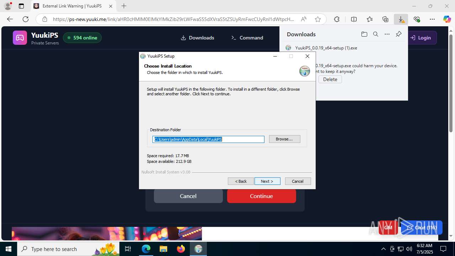Viewport: 455px width, 256px height.
Task: Delete the flagged download
Action: point(330,79)
